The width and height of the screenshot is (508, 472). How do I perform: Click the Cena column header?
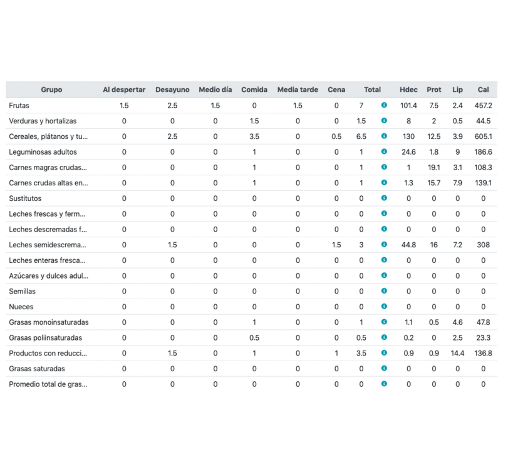pyautogui.click(x=336, y=90)
